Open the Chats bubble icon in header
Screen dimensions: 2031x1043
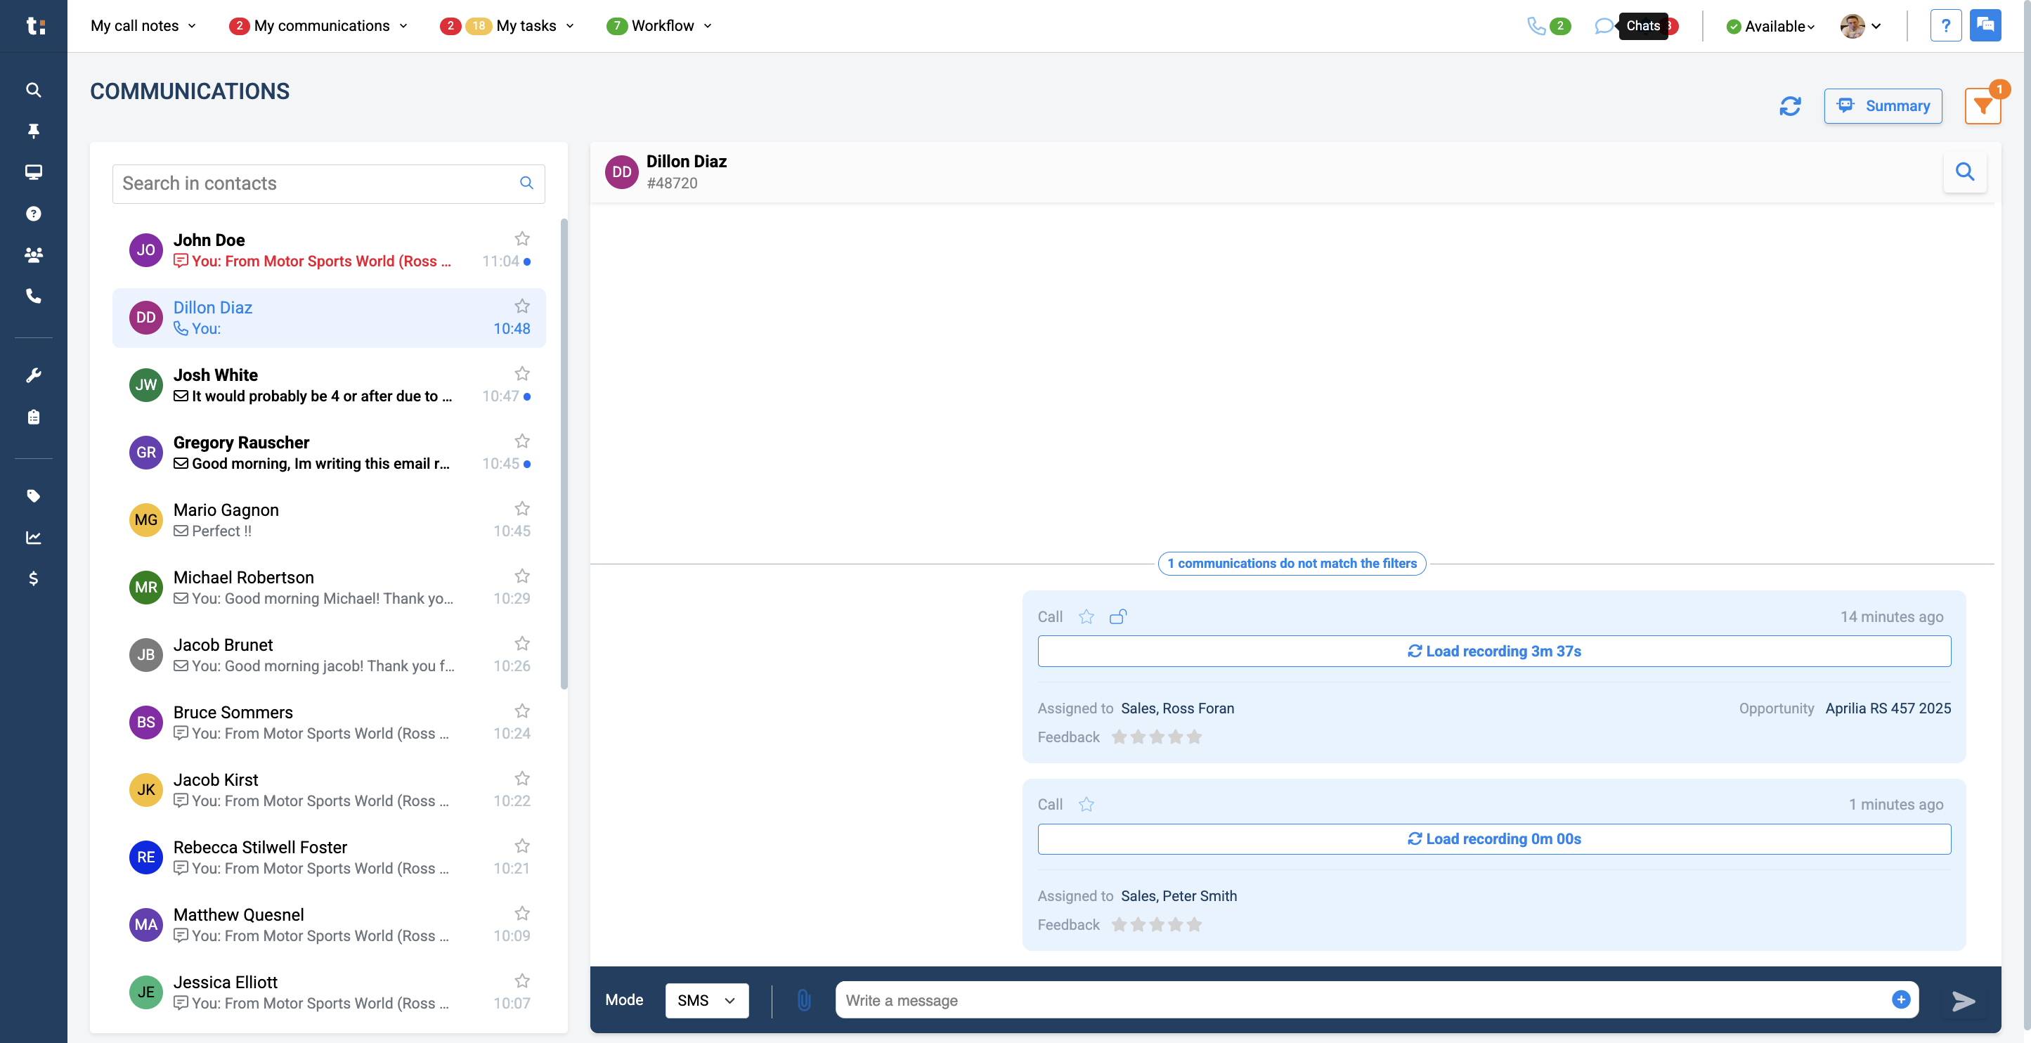click(x=1604, y=26)
